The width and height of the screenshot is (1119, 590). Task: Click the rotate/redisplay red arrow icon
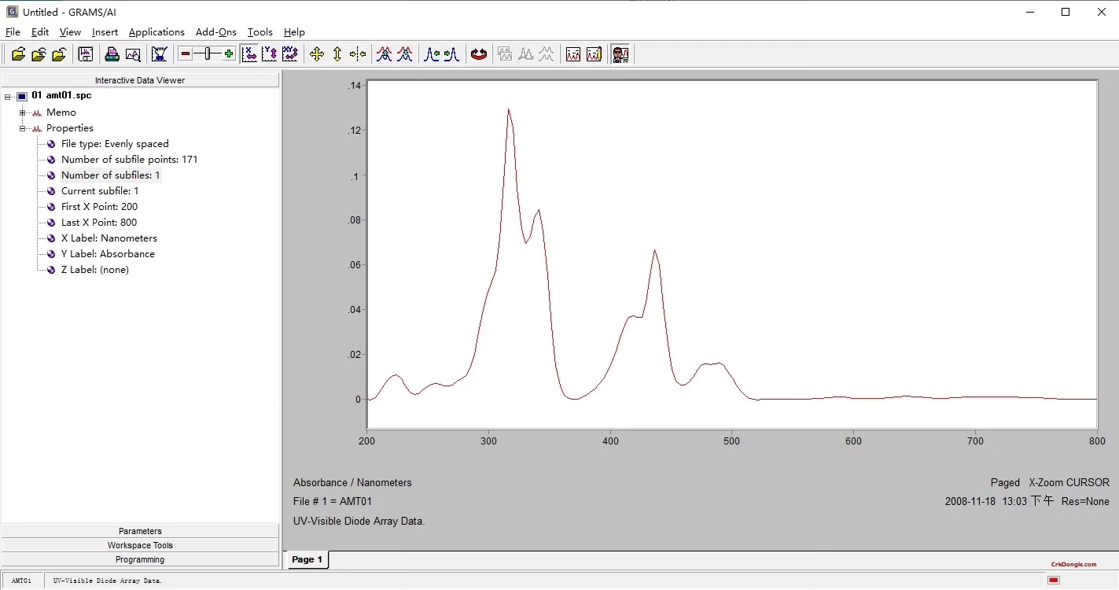tap(478, 53)
